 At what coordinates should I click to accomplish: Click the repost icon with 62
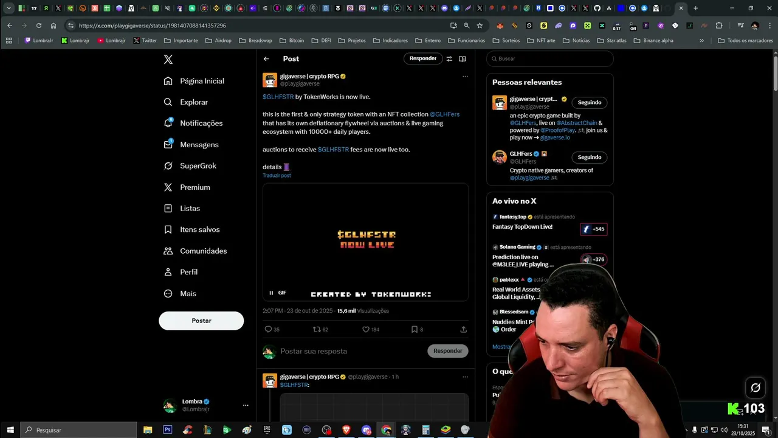click(317, 329)
